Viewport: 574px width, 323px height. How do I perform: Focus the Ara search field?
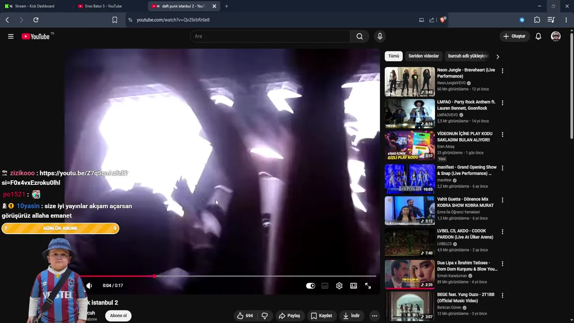(270, 36)
